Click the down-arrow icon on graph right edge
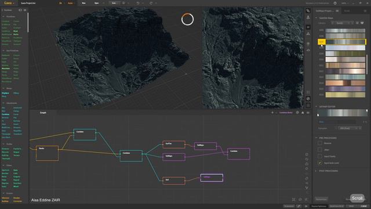Image resolution: width=371 pixels, height=209 pixels. click(x=307, y=188)
